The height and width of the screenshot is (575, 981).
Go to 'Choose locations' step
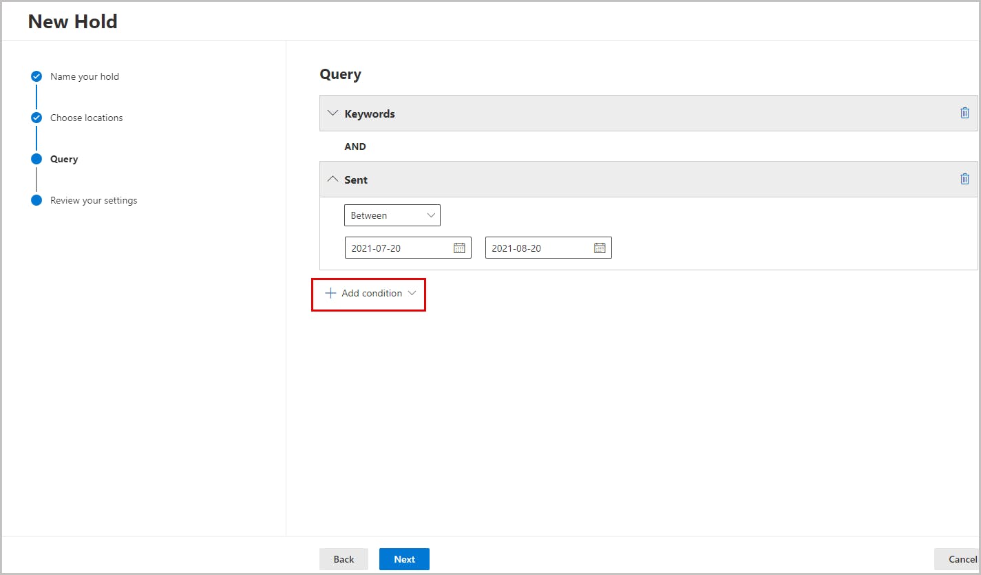(87, 118)
